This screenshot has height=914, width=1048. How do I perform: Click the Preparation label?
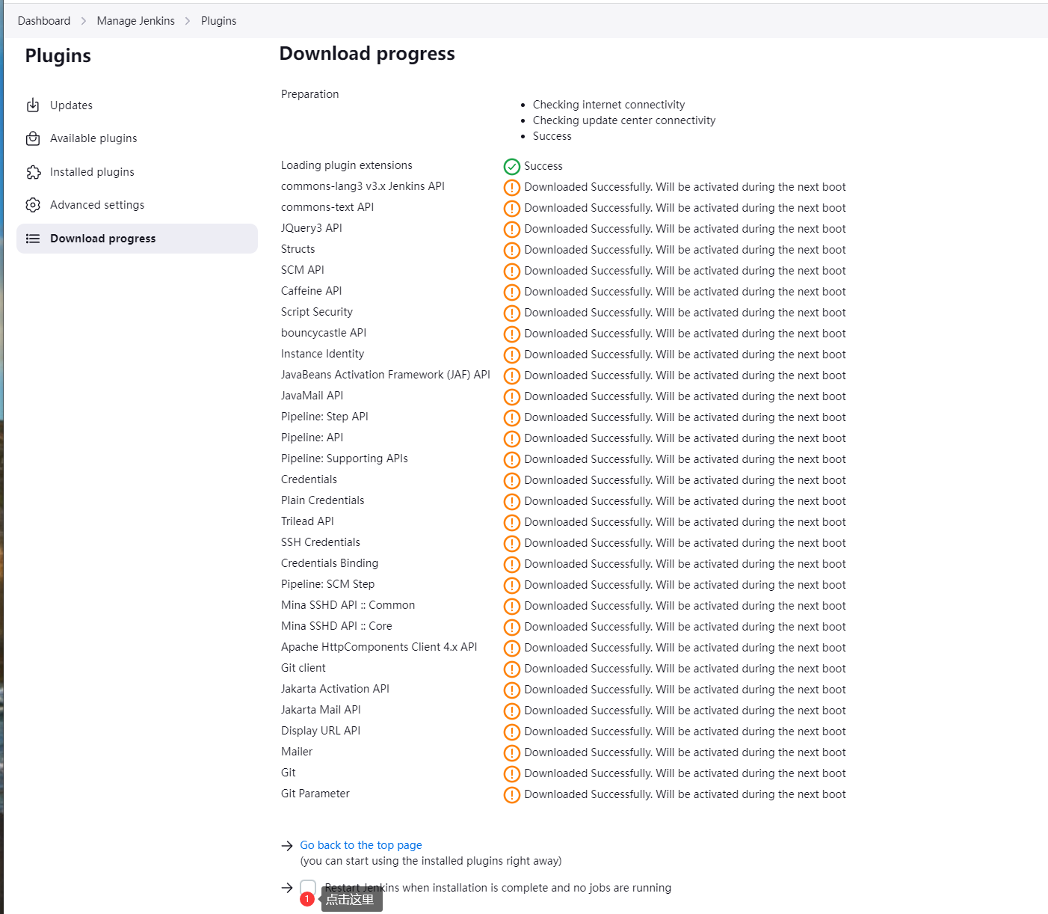coord(310,94)
